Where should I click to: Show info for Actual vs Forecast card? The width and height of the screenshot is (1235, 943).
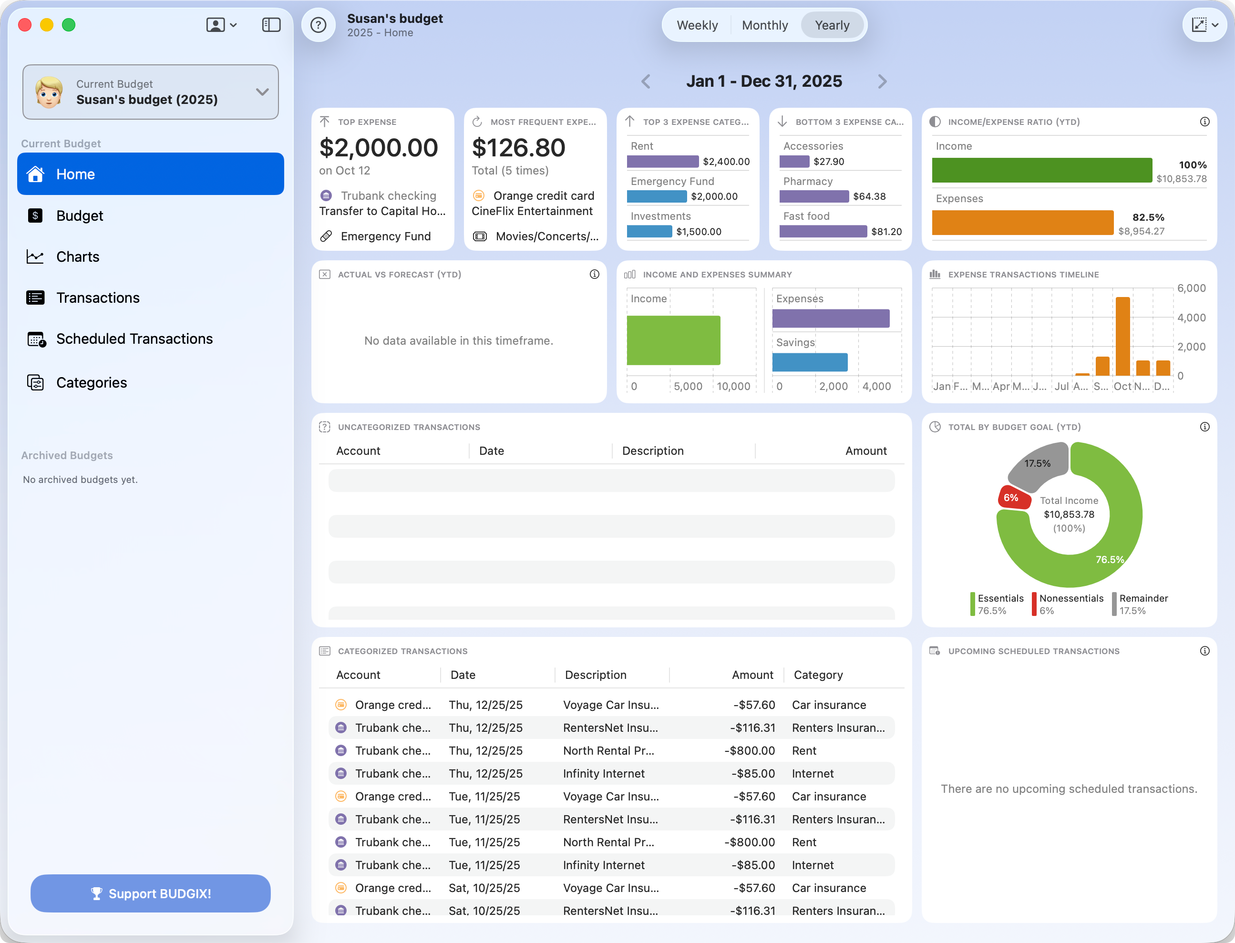(595, 275)
